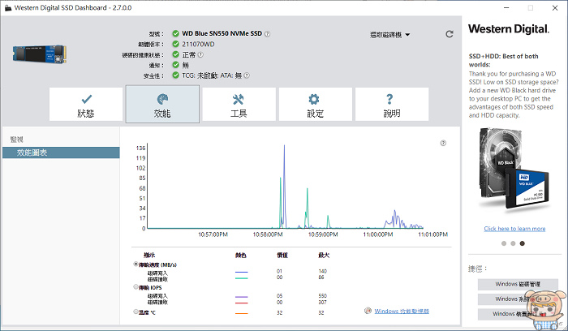Click the WD SSD drive image
Screen dimensions: 568x331
coord(39,54)
